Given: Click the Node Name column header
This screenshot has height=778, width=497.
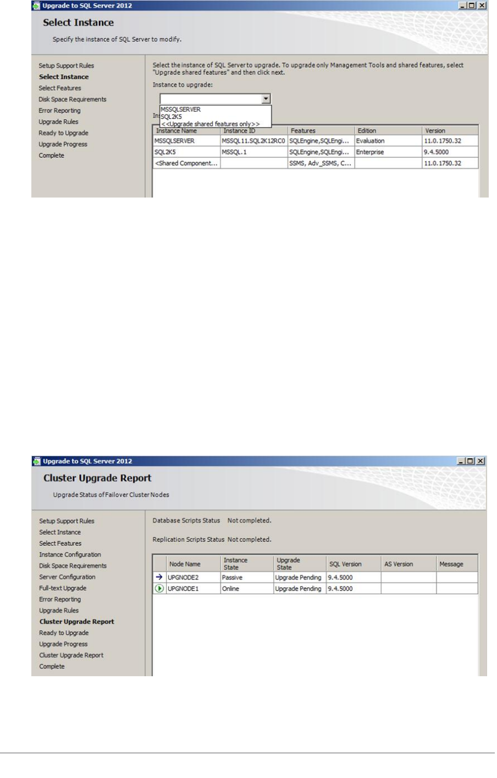Looking at the screenshot, I should click(194, 564).
